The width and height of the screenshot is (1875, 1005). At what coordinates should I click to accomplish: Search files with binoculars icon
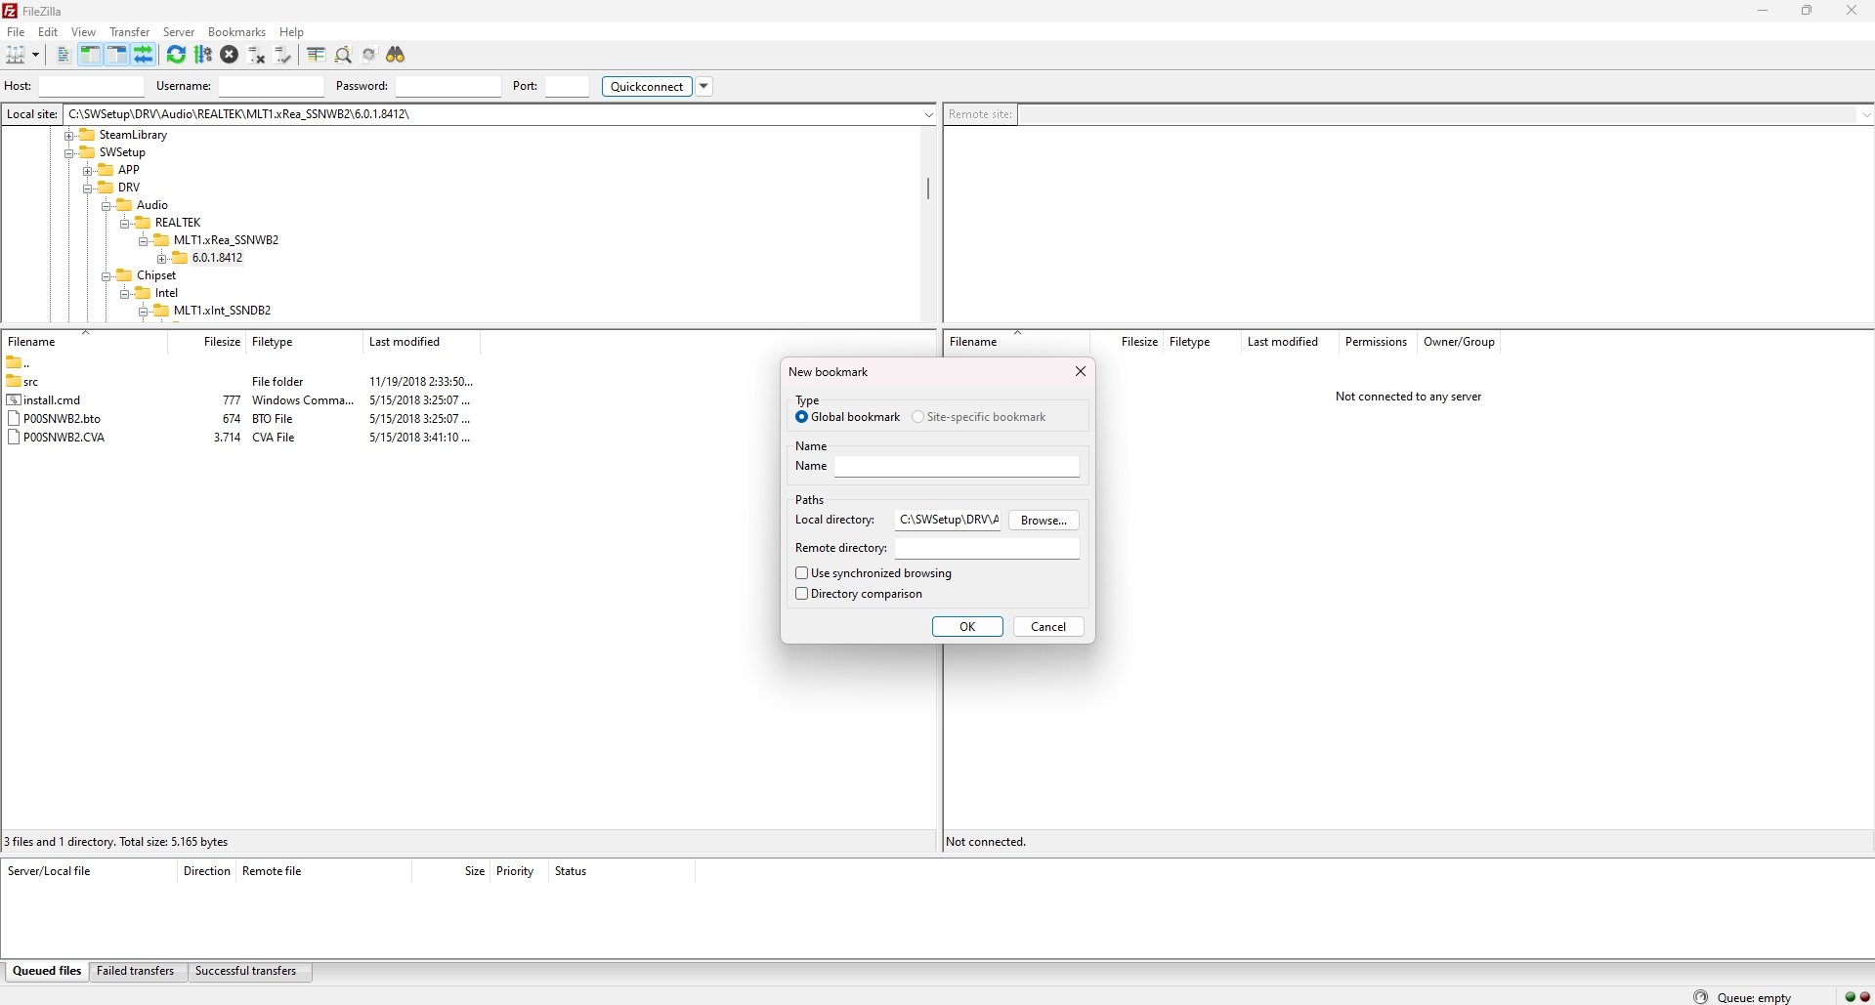pyautogui.click(x=396, y=55)
